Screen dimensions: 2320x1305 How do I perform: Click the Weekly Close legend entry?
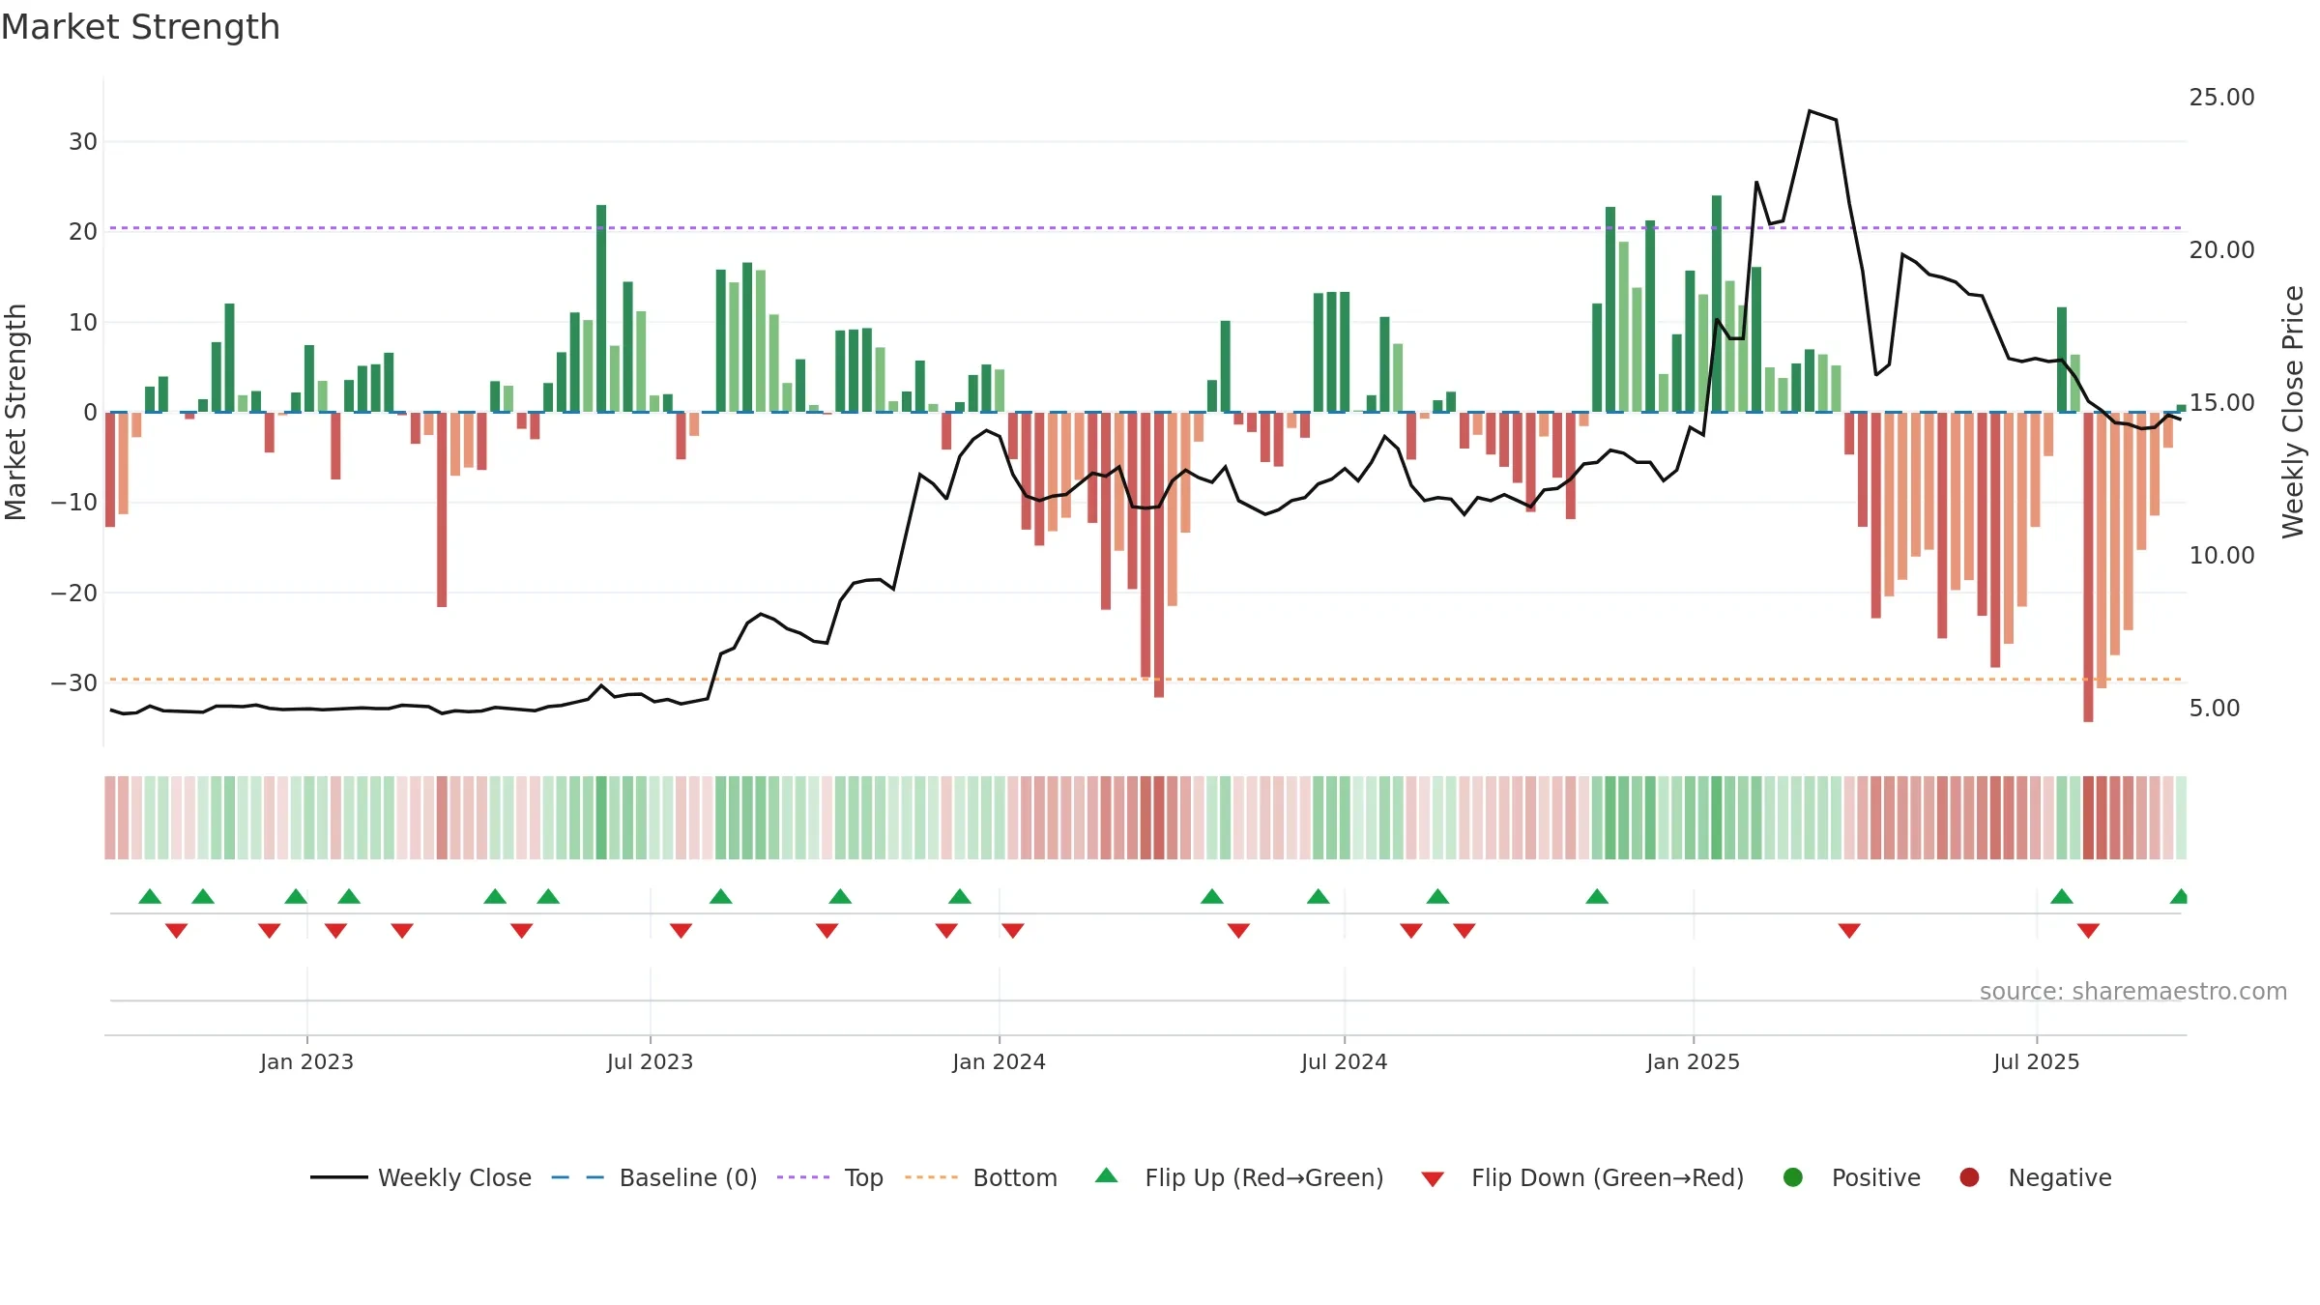coord(420,1177)
